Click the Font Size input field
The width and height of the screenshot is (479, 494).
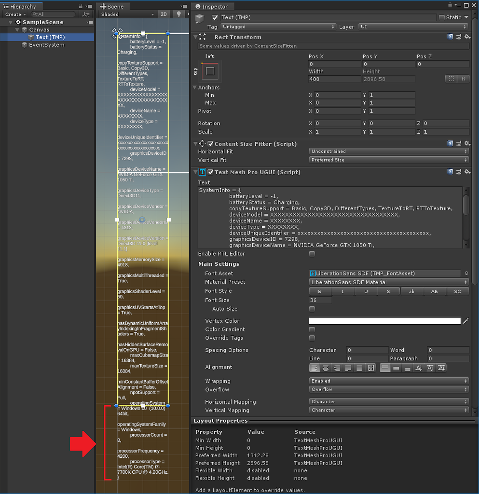tap(320, 300)
